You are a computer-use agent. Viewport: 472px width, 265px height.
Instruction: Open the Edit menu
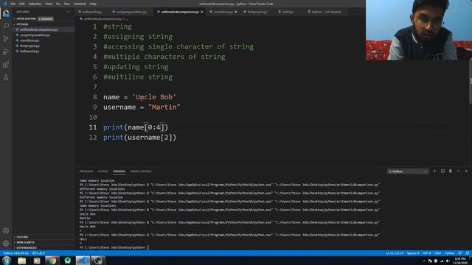[x=22, y=4]
